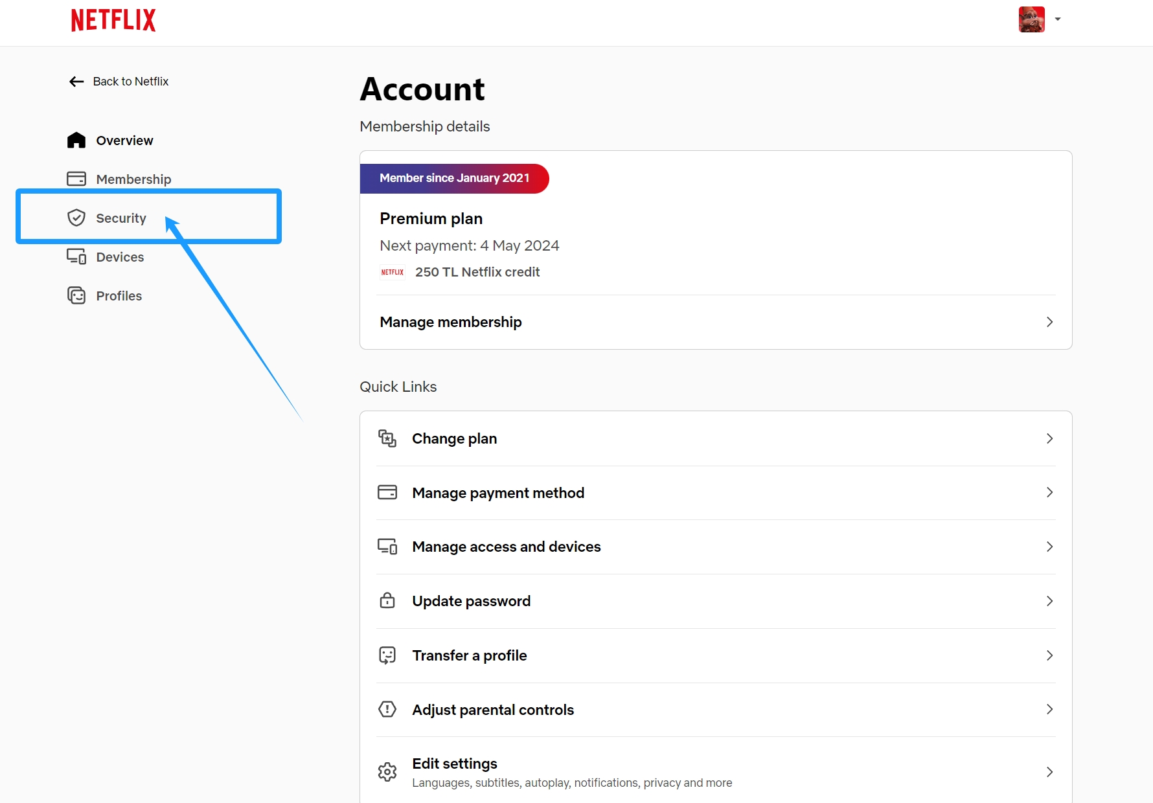Open Change plan link

tap(716, 438)
